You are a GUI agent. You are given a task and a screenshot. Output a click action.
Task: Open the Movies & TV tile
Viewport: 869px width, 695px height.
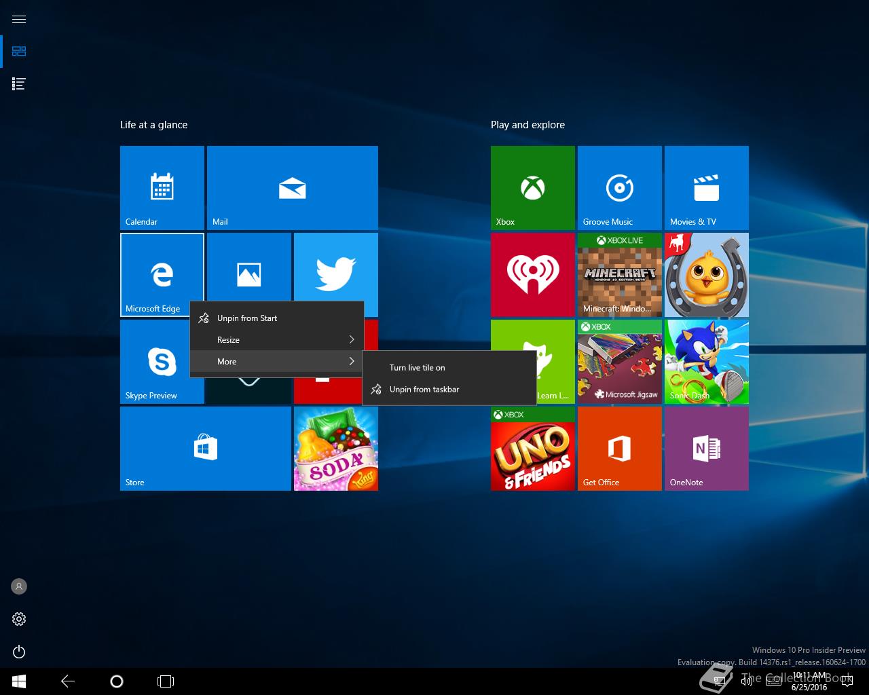(x=707, y=188)
